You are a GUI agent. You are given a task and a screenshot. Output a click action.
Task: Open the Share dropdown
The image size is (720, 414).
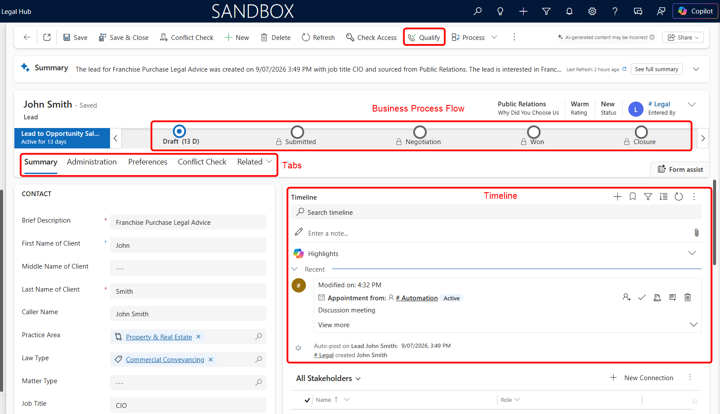pyautogui.click(x=683, y=37)
